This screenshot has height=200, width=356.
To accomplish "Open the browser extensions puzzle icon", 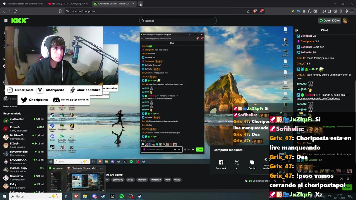I will click(x=310, y=11).
